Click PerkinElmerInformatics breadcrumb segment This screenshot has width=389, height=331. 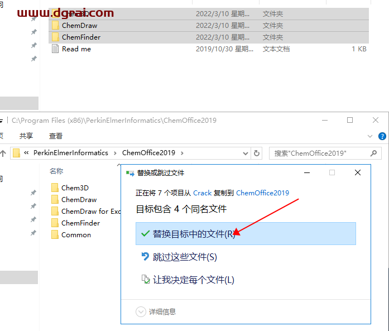(x=71, y=153)
